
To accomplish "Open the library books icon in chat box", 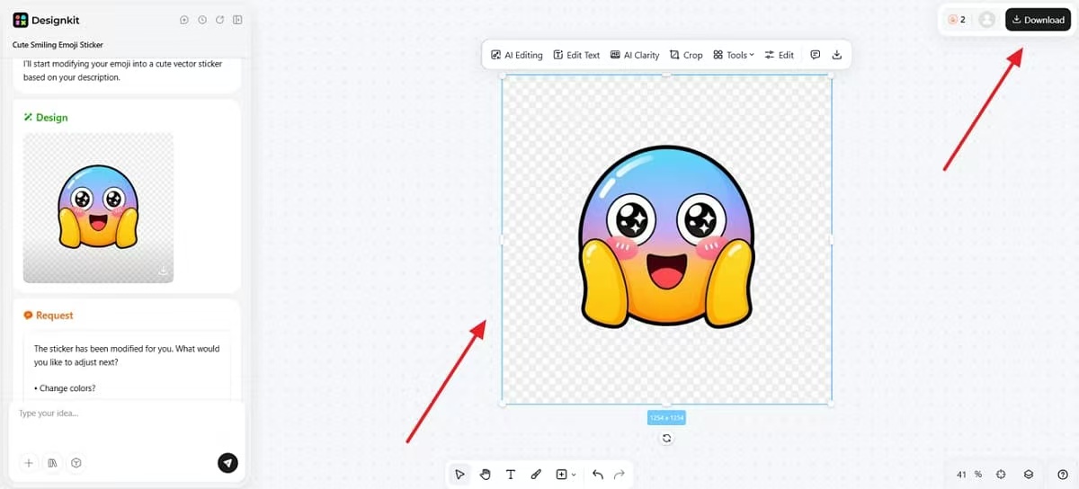I will [x=52, y=463].
